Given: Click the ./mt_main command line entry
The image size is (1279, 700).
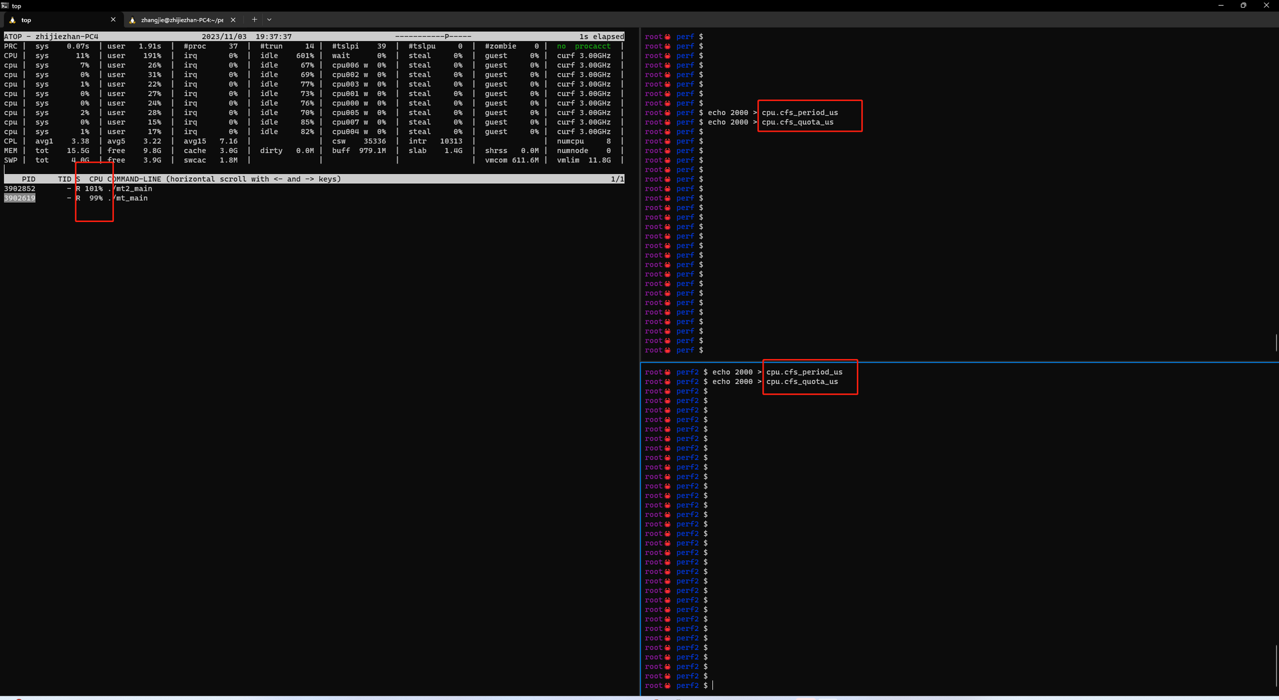Looking at the screenshot, I should click(128, 198).
